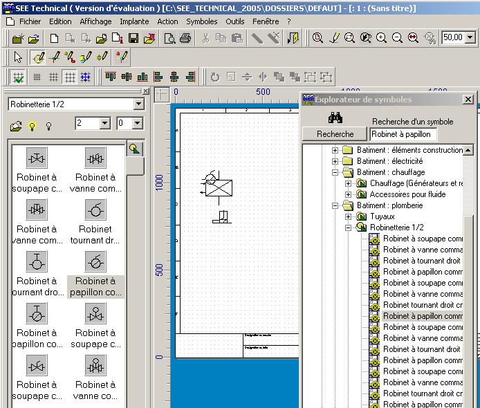Click the align left edges icon

[x=158, y=77]
